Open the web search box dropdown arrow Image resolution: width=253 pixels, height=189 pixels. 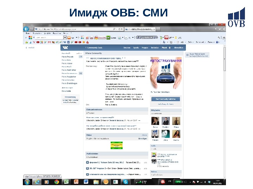click(65, 37)
